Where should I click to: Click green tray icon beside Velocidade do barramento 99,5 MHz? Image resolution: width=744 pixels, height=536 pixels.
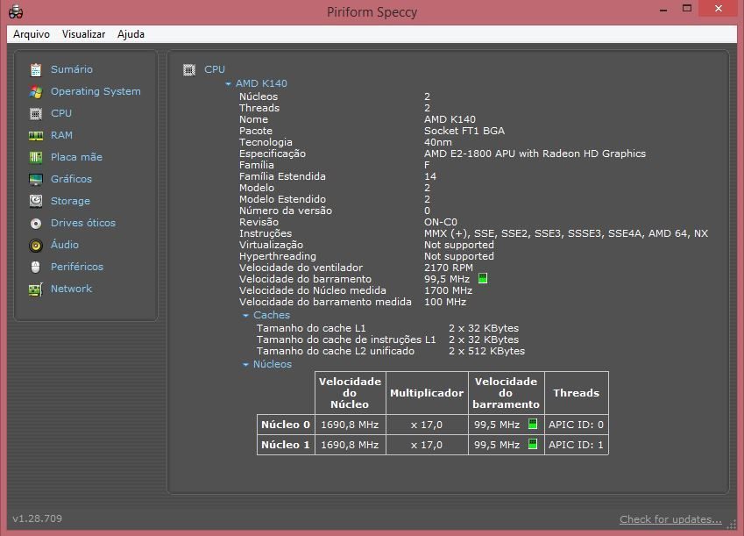(483, 278)
